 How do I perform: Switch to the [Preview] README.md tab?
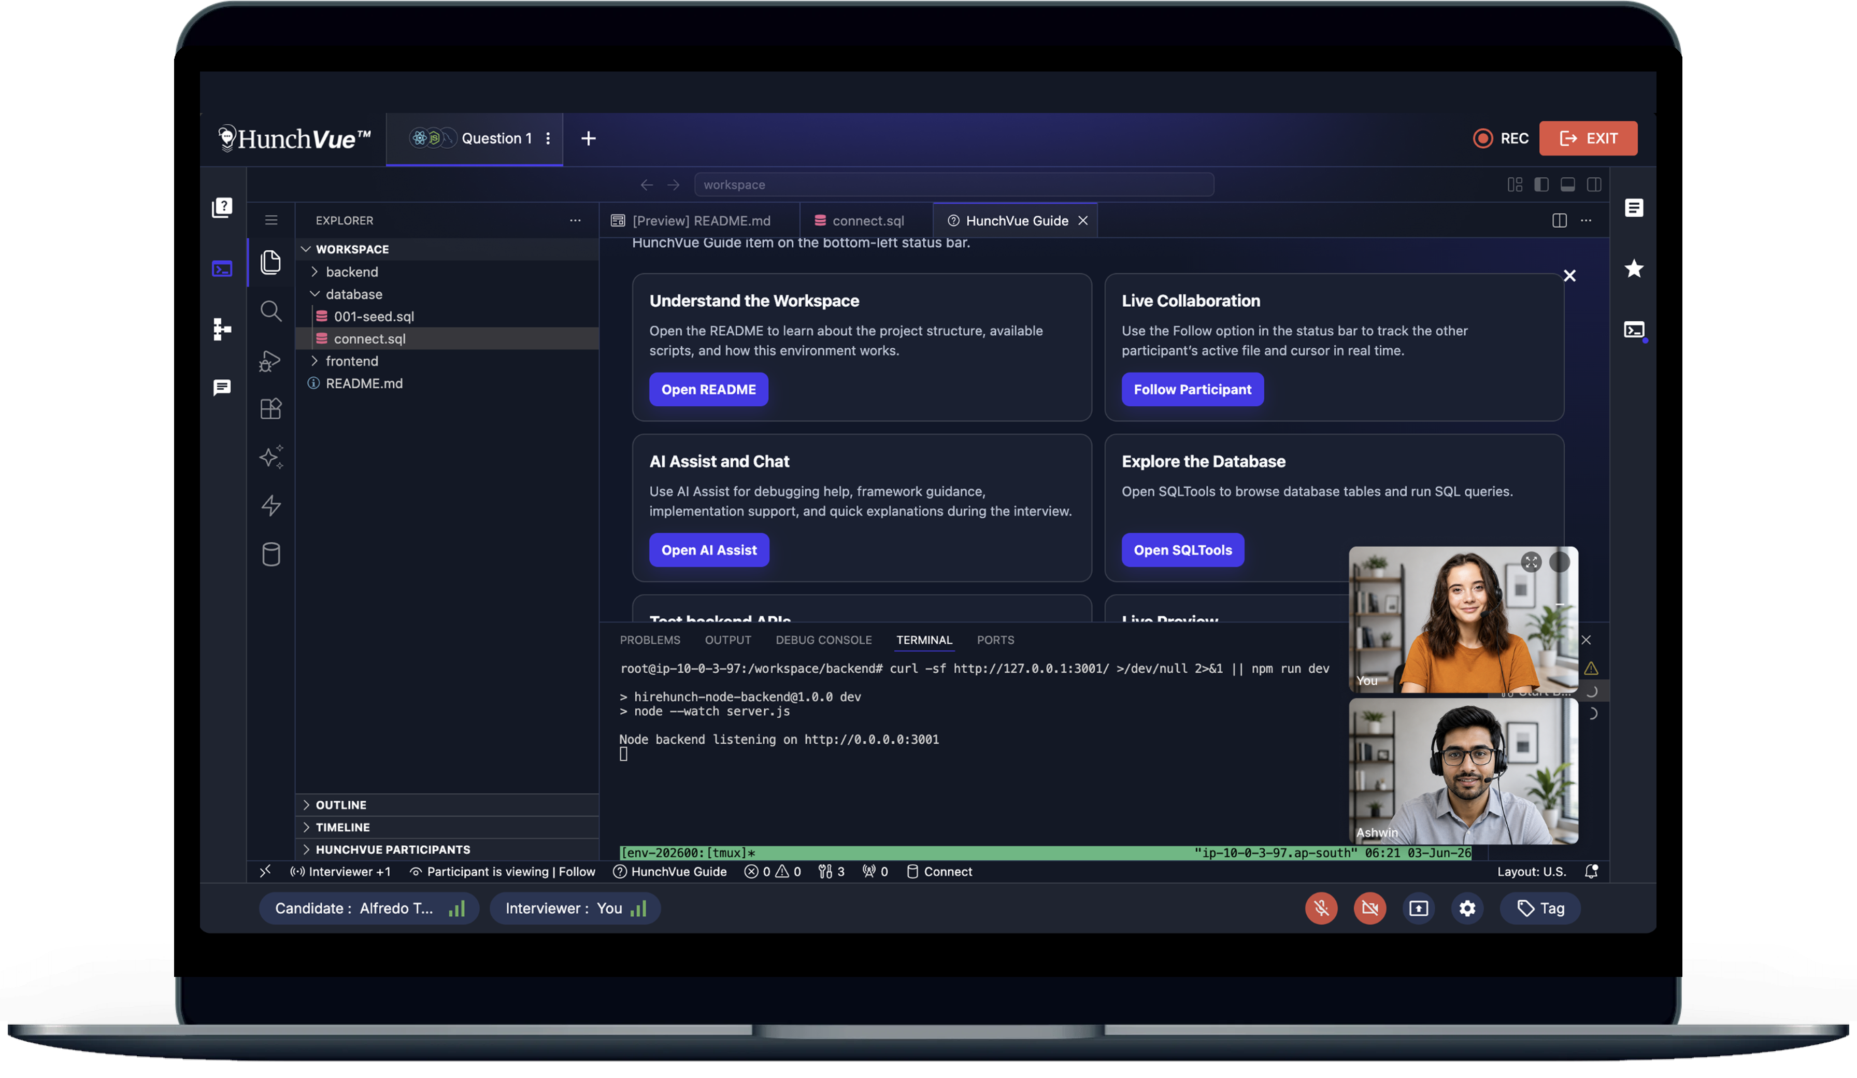click(698, 220)
